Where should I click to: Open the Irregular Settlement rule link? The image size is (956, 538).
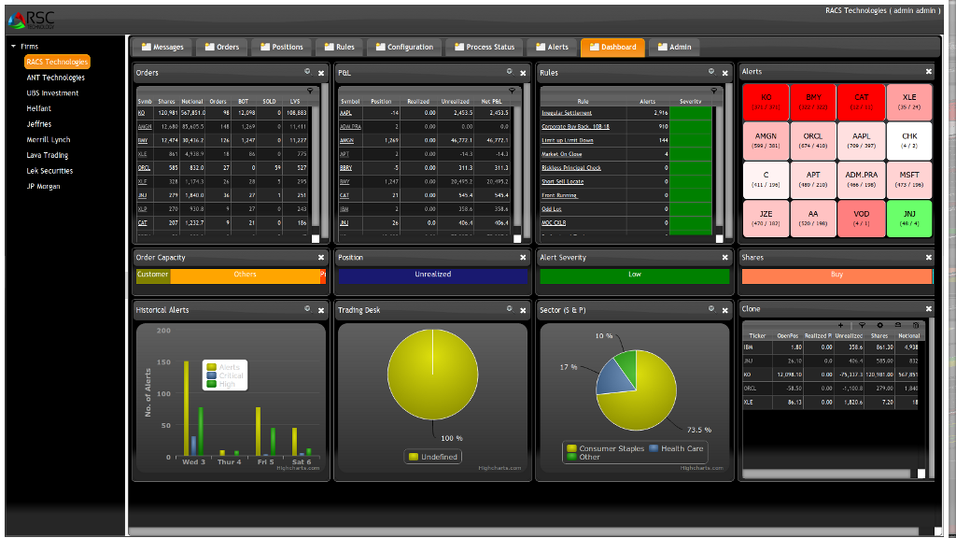[x=567, y=113]
